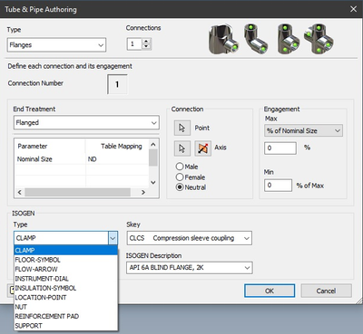Select REINFORCEMENT PAD in the type list

66,316
